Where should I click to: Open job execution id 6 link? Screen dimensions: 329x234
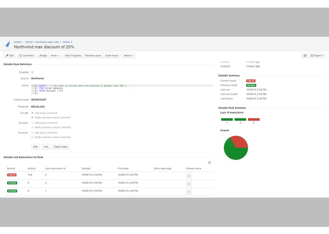tap(45, 175)
